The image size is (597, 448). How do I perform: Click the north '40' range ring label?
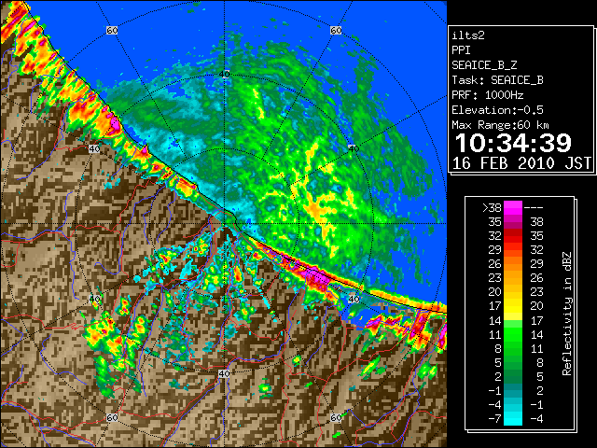pos(224,74)
